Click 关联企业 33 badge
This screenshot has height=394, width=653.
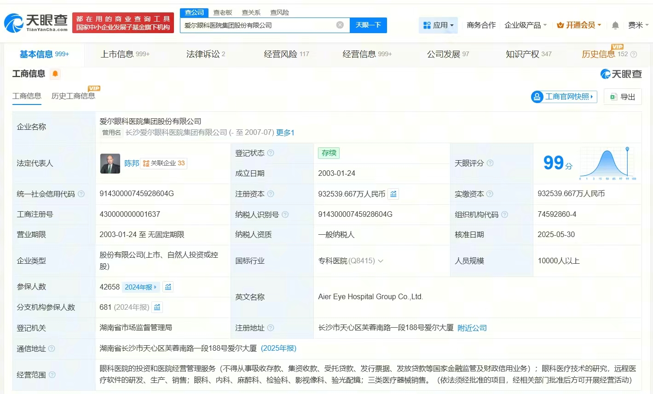pyautogui.click(x=164, y=163)
